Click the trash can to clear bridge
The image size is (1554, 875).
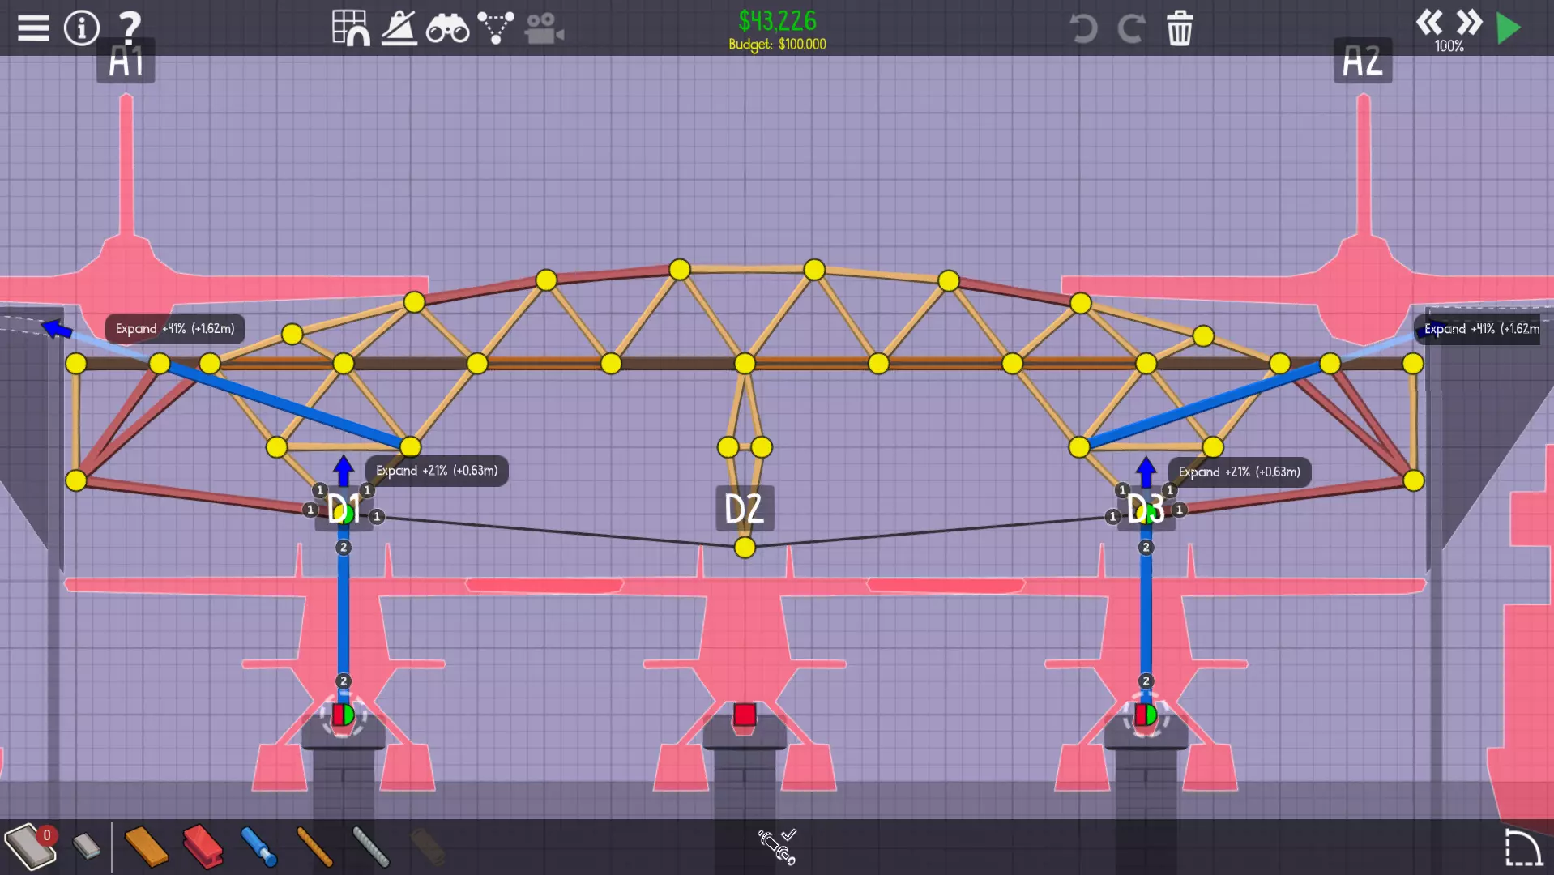click(x=1180, y=28)
